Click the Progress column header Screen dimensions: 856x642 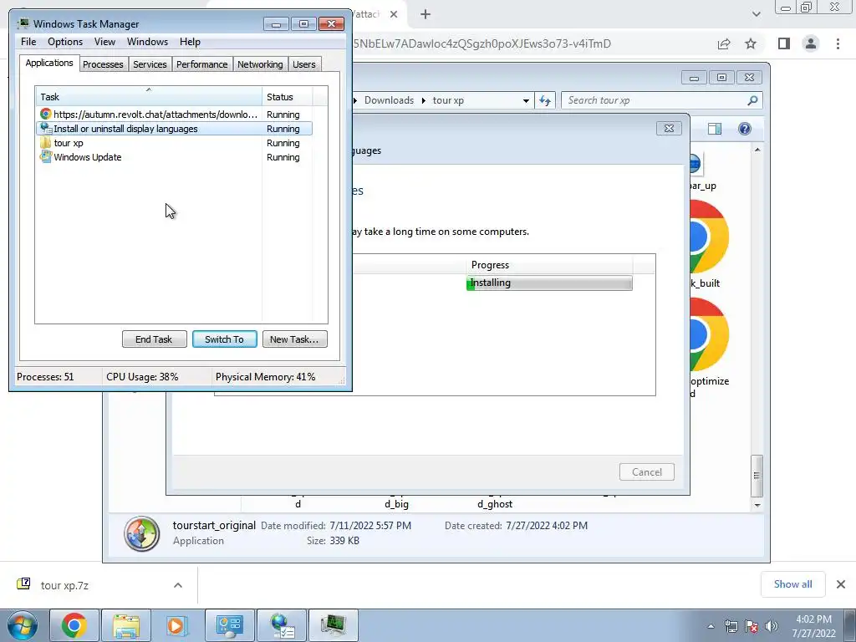(548, 265)
